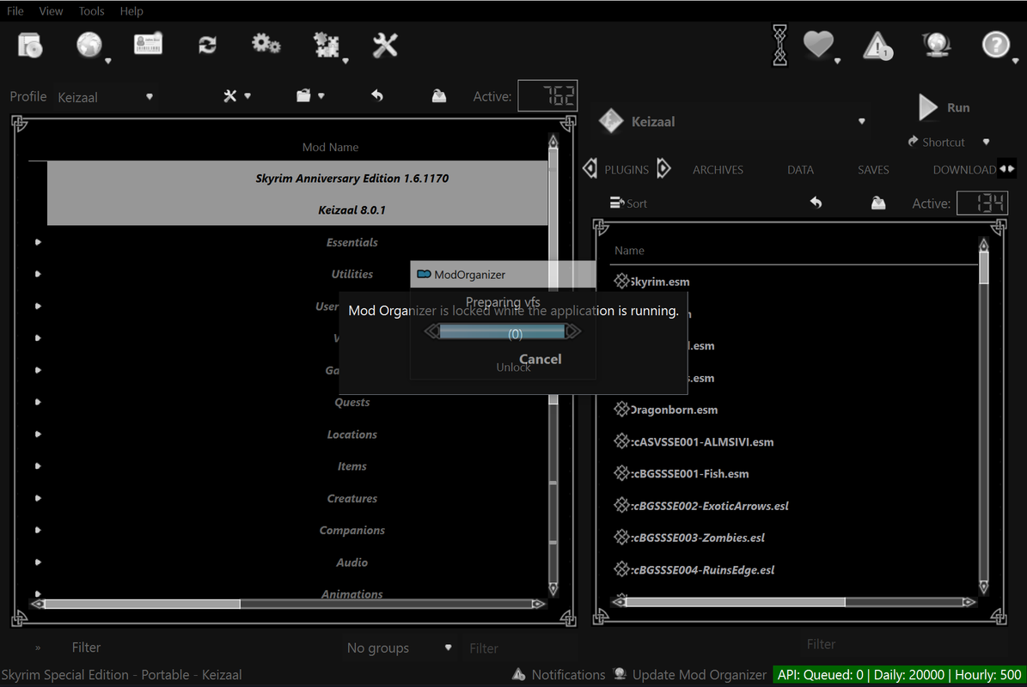Click the left tab scroll arrow by PLUGINS

590,169
